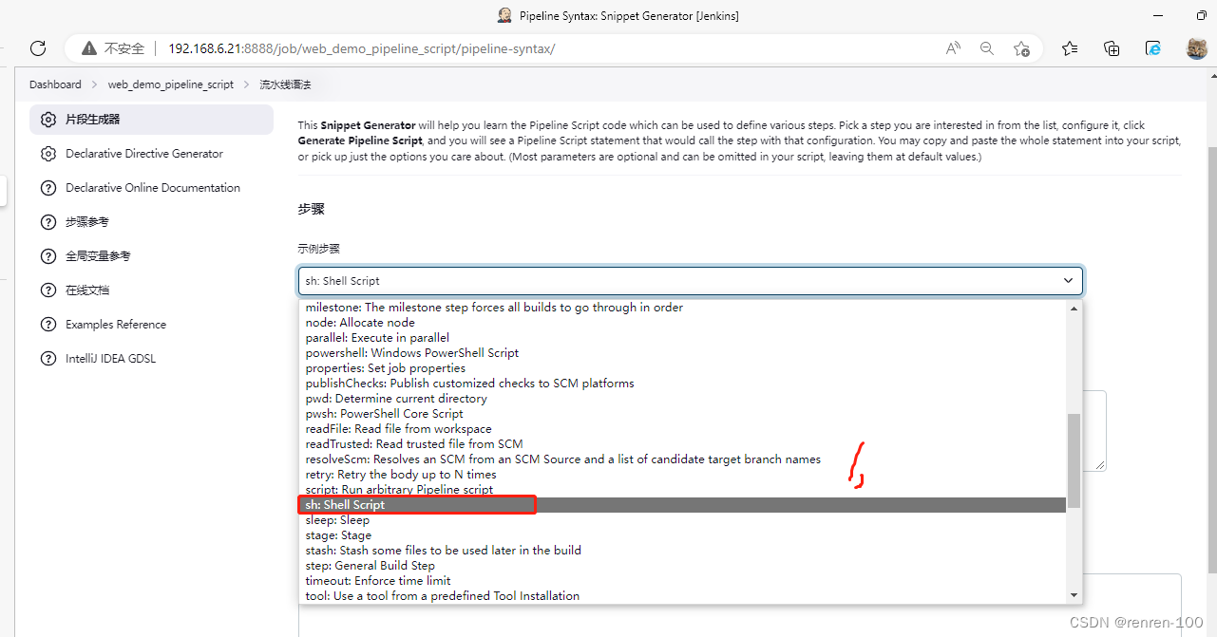
Task: Open the browser collections icon
Action: click(x=1112, y=48)
